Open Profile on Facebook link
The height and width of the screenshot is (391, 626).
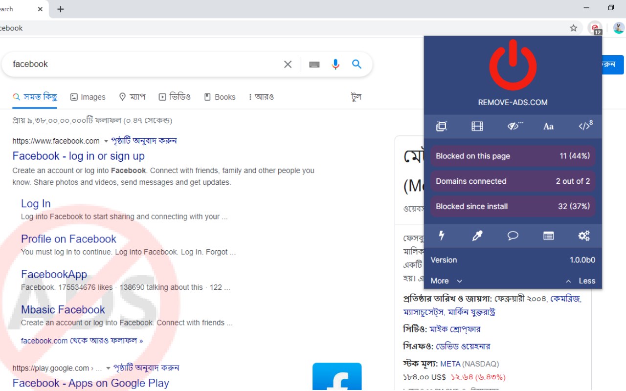point(68,239)
